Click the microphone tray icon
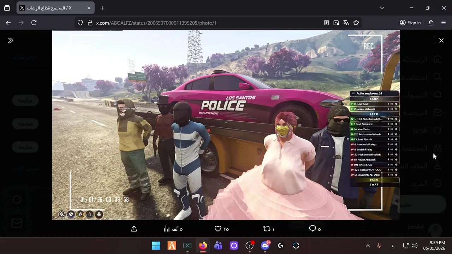The height and width of the screenshot is (254, 452). [379, 246]
